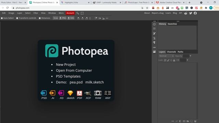Toggle lock transparent pixels icon
This screenshot has height=123, width=219.
165,60
